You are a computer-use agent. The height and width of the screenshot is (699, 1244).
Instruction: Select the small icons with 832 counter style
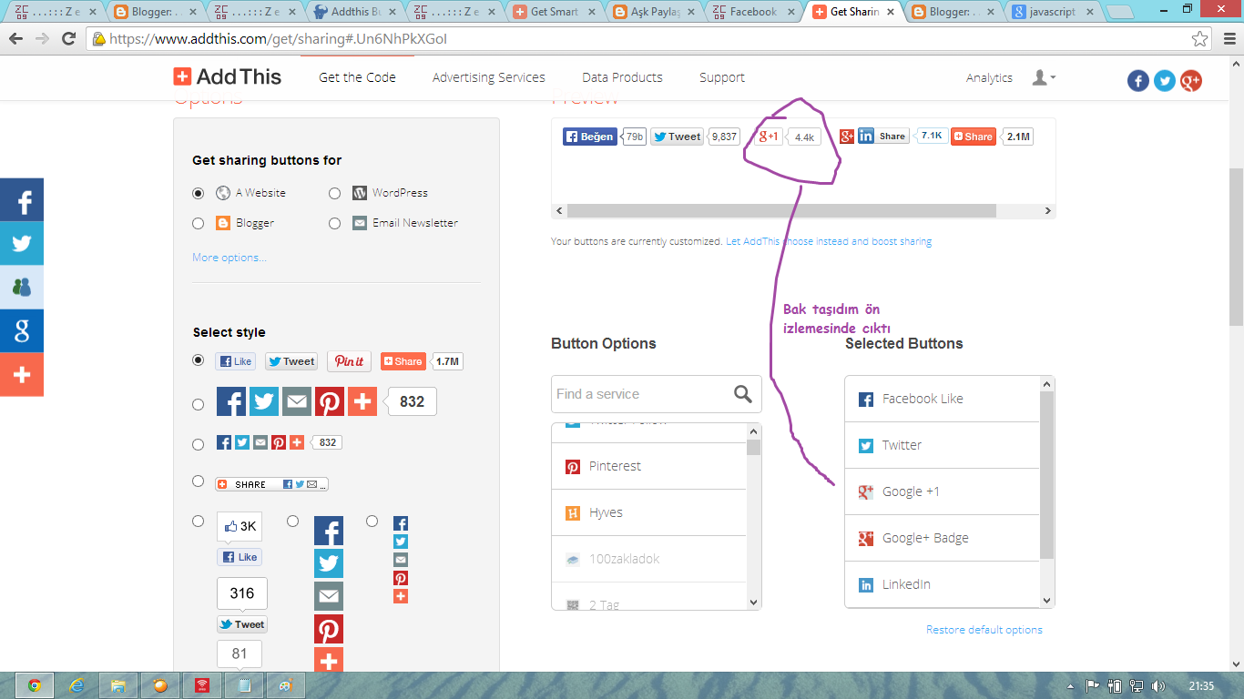199,444
